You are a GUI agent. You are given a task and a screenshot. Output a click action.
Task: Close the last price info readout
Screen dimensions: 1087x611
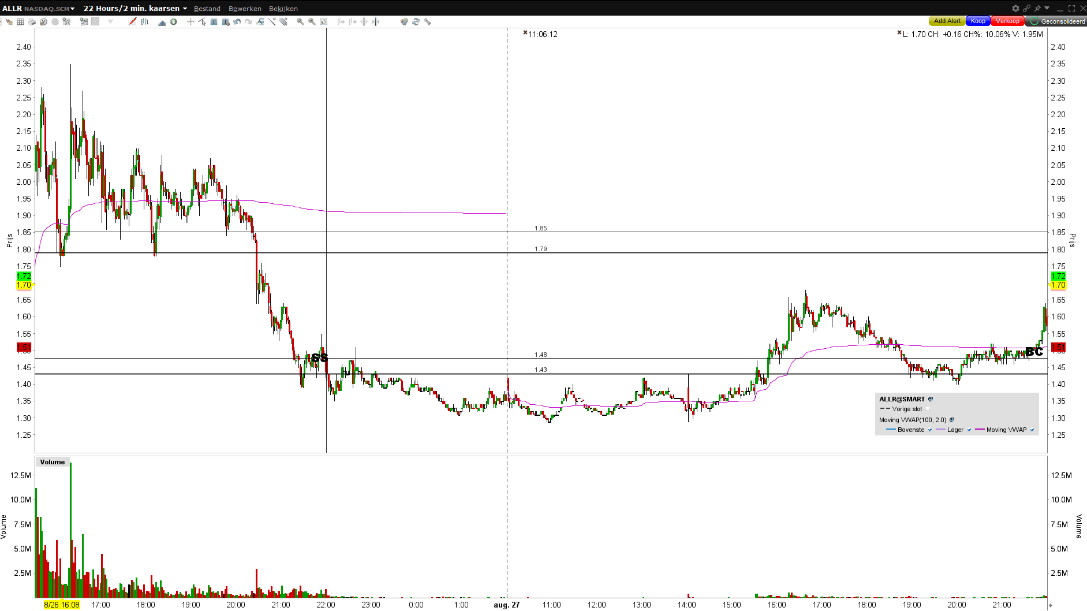click(899, 33)
